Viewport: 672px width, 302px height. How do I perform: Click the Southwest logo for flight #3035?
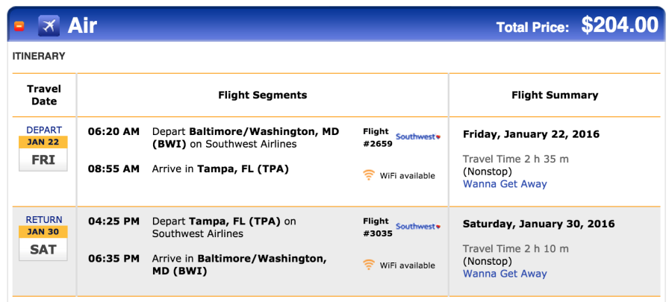(x=418, y=227)
